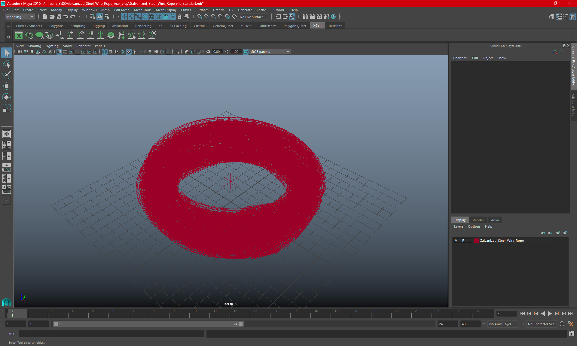This screenshot has width=577, height=346.
Task: Click the New Scene file icon
Action: [x=45, y=17]
